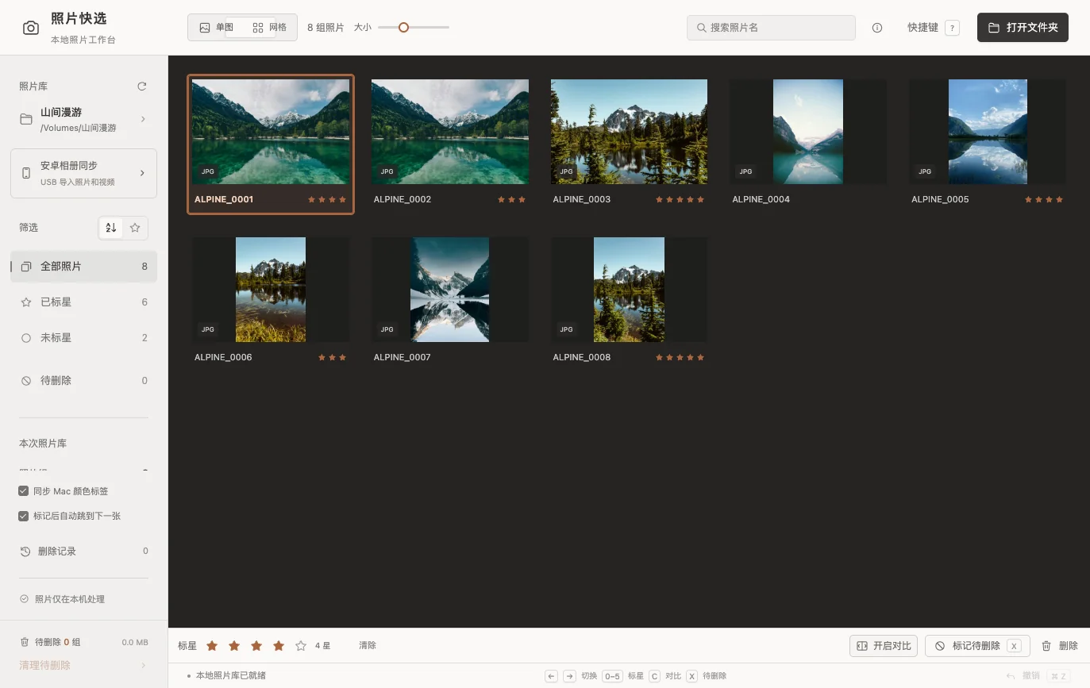Toggle 开启对比 compare mode
Screen dimensions: 1090x688
pos(884,646)
